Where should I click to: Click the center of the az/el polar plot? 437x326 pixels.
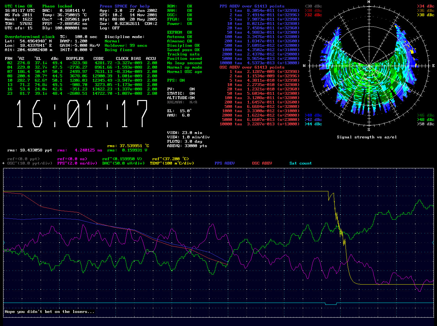coord(369,66)
